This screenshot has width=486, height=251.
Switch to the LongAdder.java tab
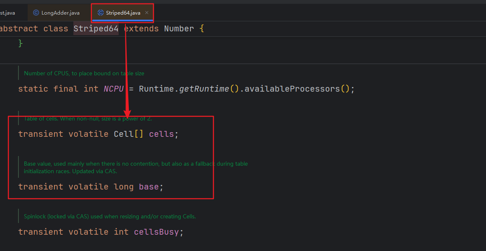[x=60, y=13]
